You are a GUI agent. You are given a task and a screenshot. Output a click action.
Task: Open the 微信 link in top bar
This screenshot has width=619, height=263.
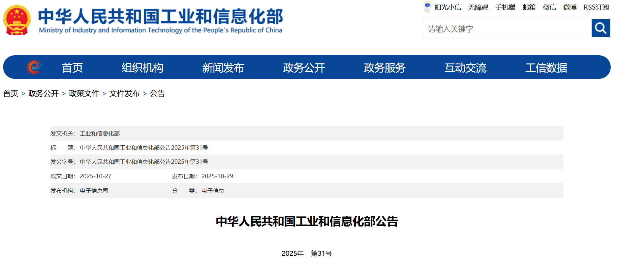click(549, 7)
